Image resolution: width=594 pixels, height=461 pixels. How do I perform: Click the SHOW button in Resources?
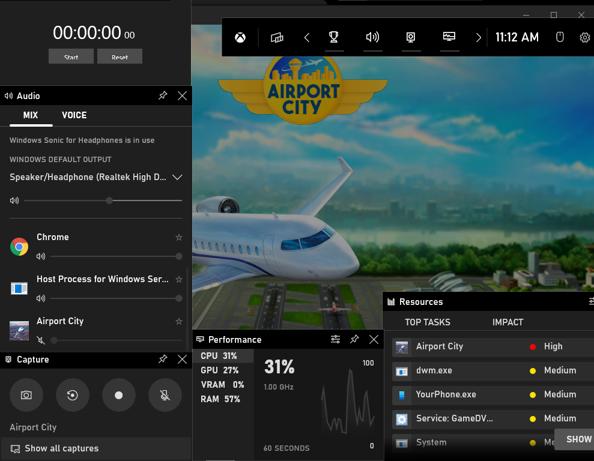click(574, 439)
